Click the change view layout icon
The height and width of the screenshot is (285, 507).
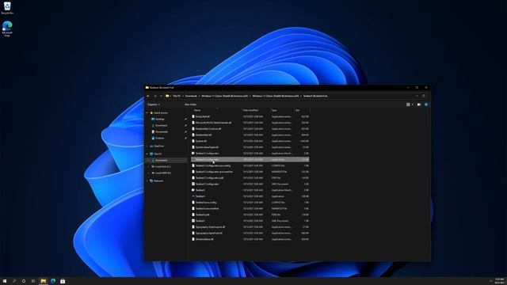tap(408, 104)
